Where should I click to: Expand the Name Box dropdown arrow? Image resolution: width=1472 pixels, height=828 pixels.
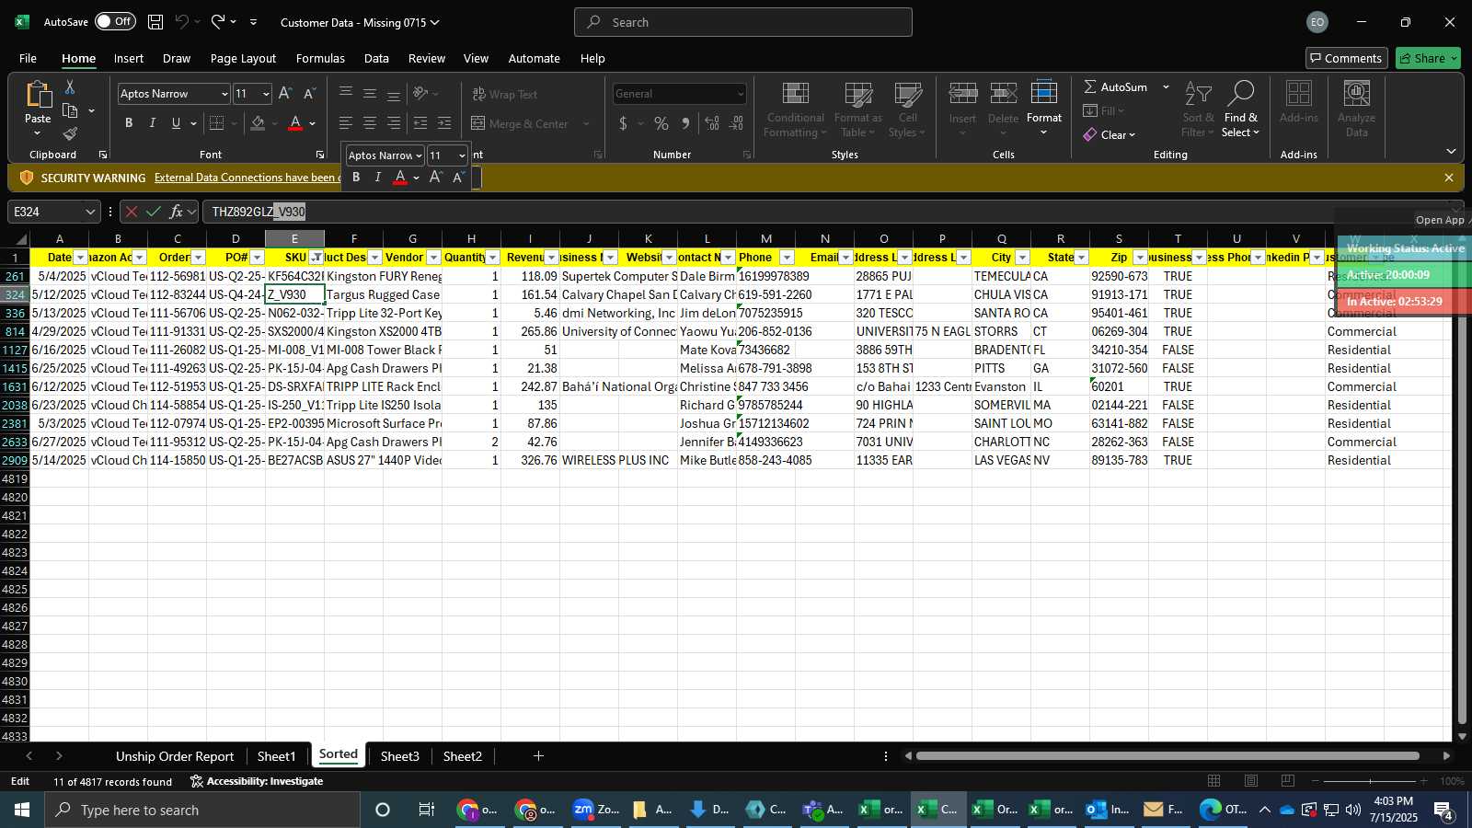tap(90, 212)
